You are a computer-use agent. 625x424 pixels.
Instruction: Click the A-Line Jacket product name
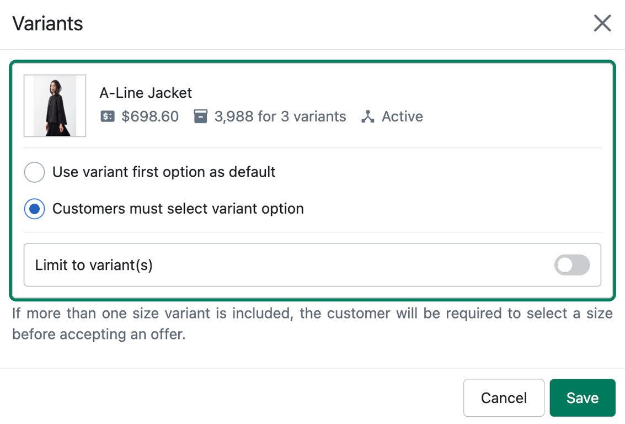coord(146,93)
